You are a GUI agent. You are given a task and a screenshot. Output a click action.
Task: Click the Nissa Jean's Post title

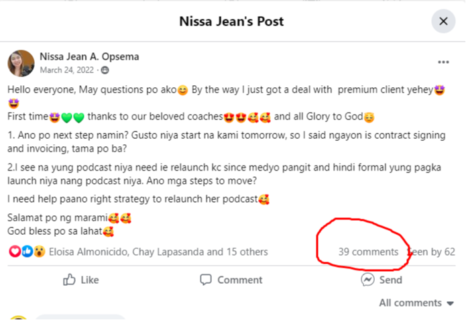[231, 21]
